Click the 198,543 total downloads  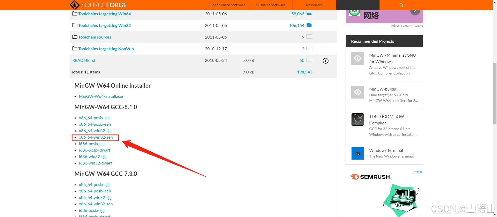point(305,72)
